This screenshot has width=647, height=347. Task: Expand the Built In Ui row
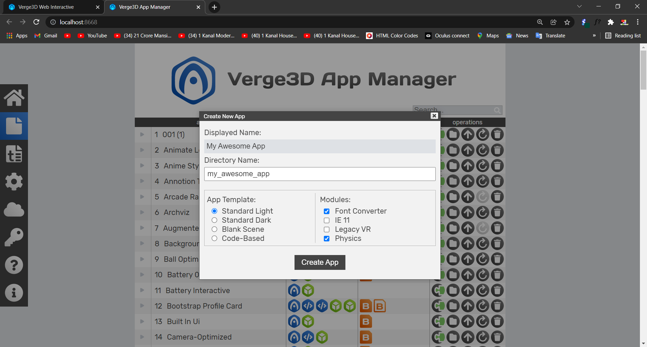[142, 321]
